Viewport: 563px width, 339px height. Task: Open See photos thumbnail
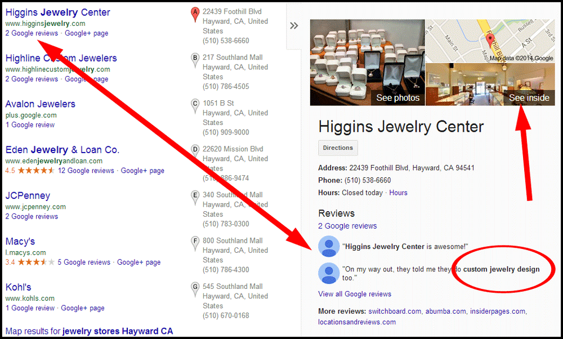367,63
